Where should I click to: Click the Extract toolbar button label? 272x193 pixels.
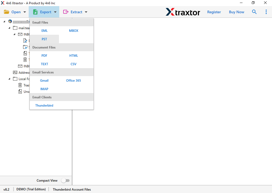76,12
